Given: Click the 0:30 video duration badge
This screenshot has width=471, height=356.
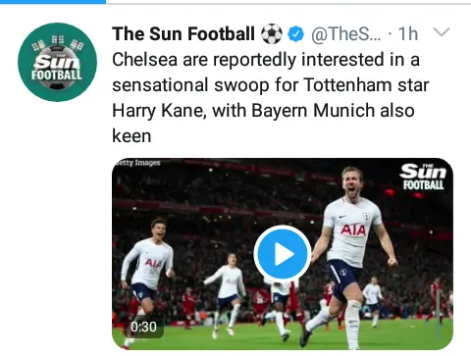Looking at the screenshot, I should pos(143,327).
